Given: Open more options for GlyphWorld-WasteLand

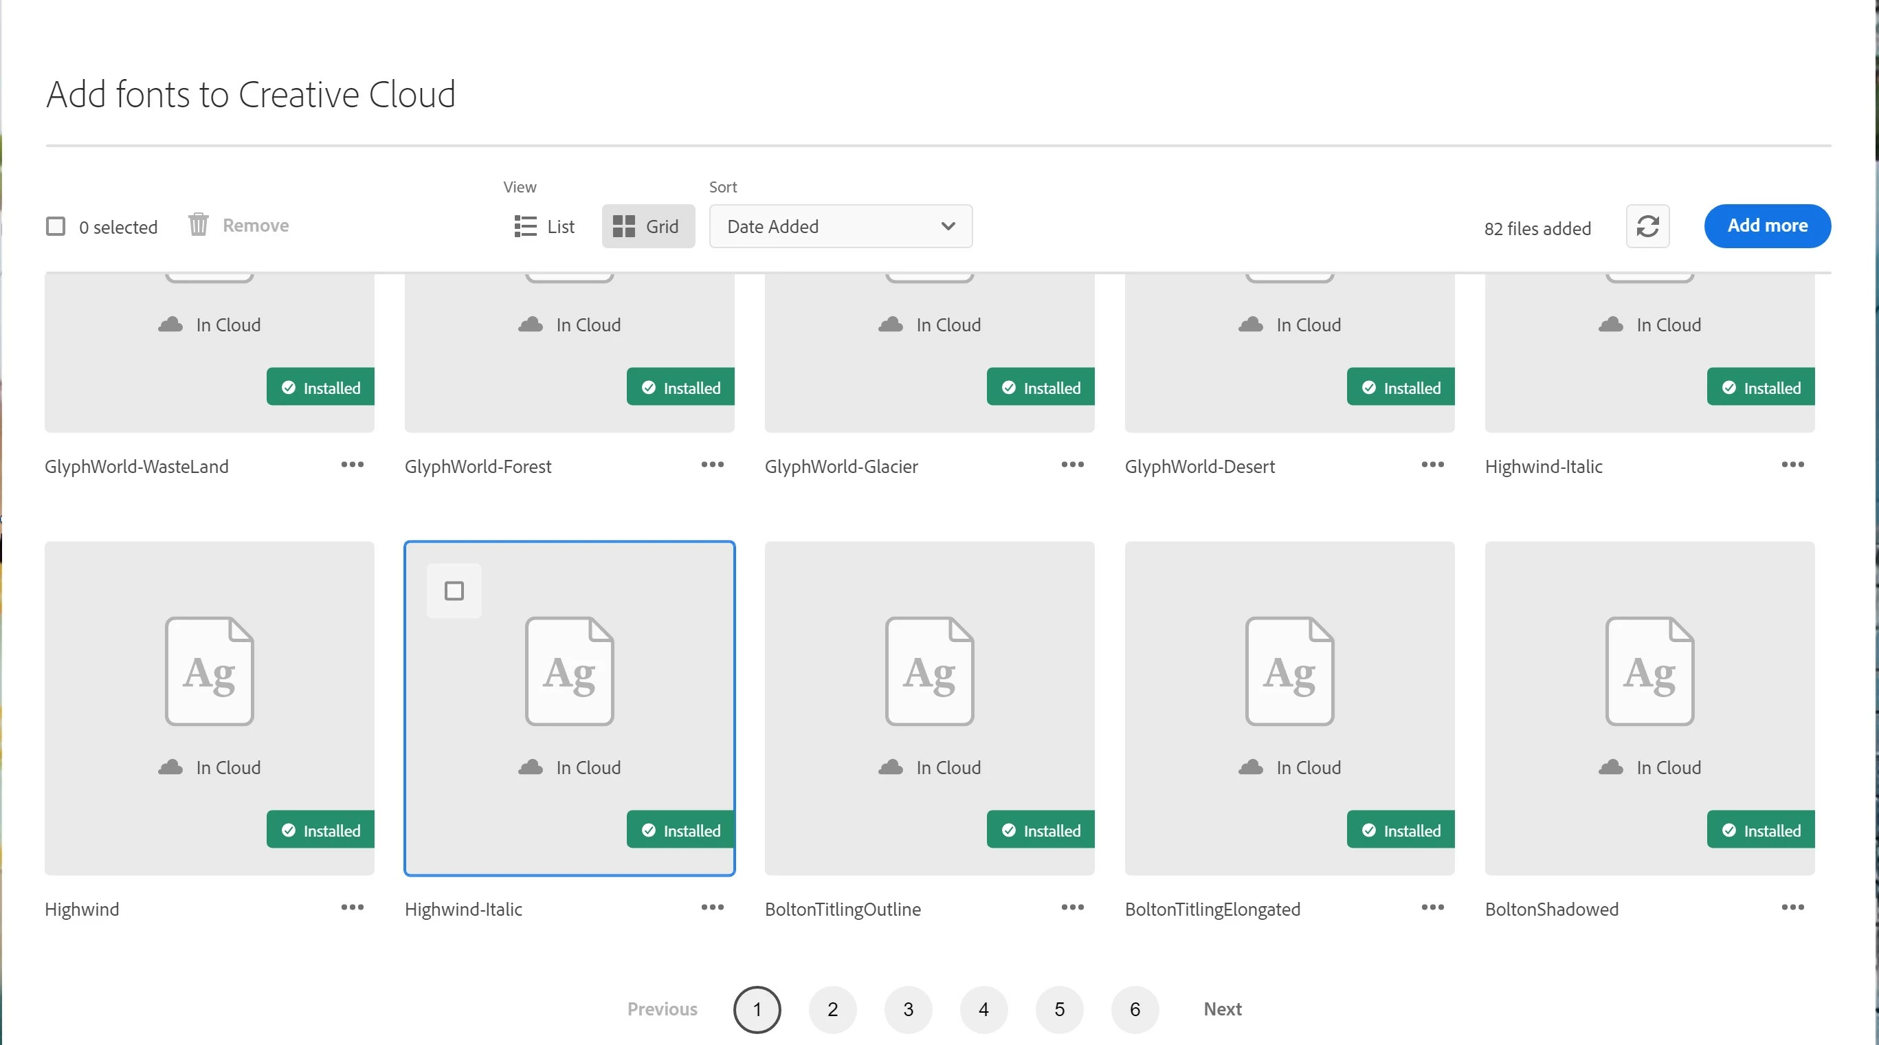Looking at the screenshot, I should click(x=353, y=465).
